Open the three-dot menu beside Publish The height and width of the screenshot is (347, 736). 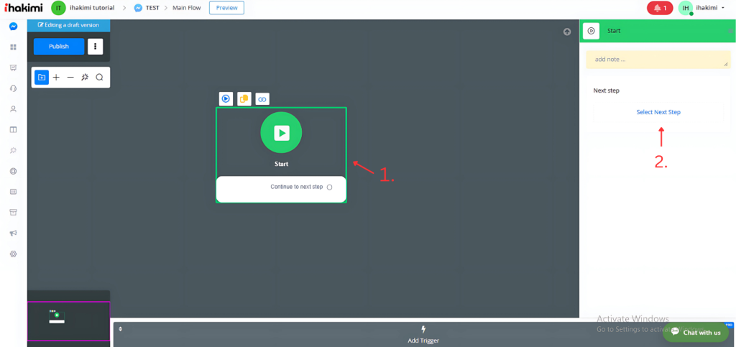96,47
